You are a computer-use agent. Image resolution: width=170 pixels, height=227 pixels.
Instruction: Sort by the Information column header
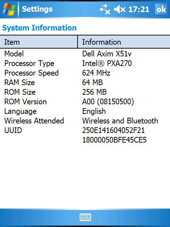pyautogui.click(x=124, y=42)
